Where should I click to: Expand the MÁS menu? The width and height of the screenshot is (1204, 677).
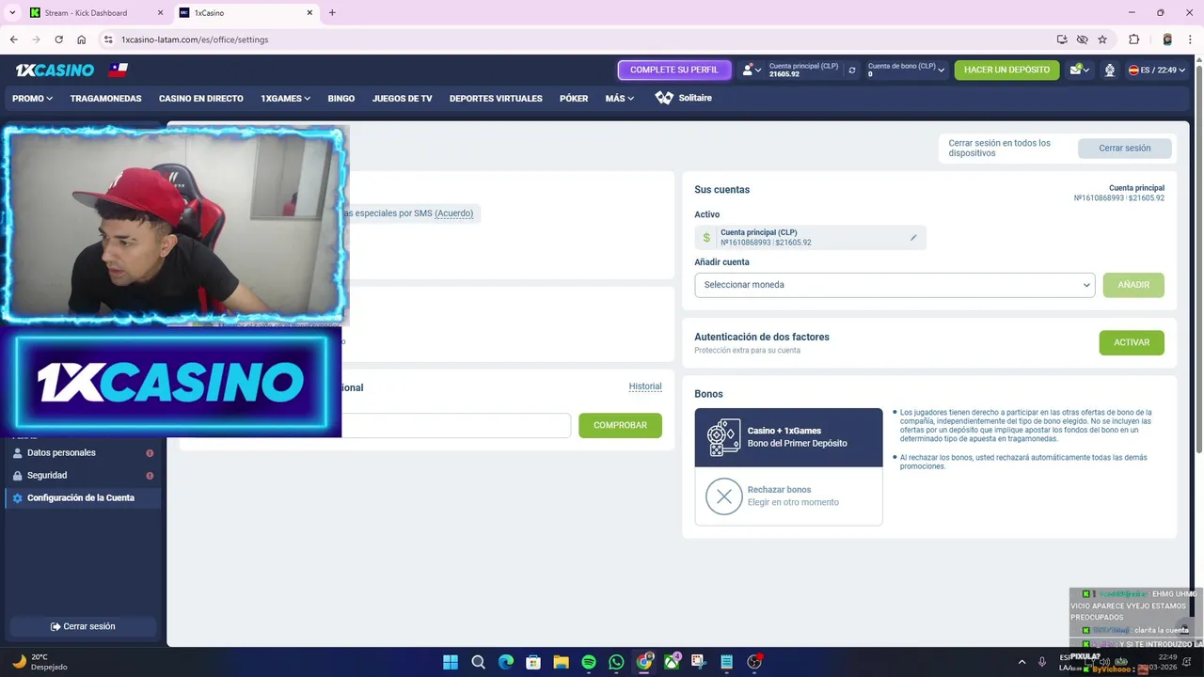[x=619, y=98]
